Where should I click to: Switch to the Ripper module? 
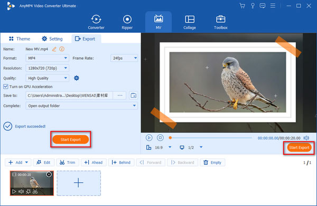(x=127, y=22)
